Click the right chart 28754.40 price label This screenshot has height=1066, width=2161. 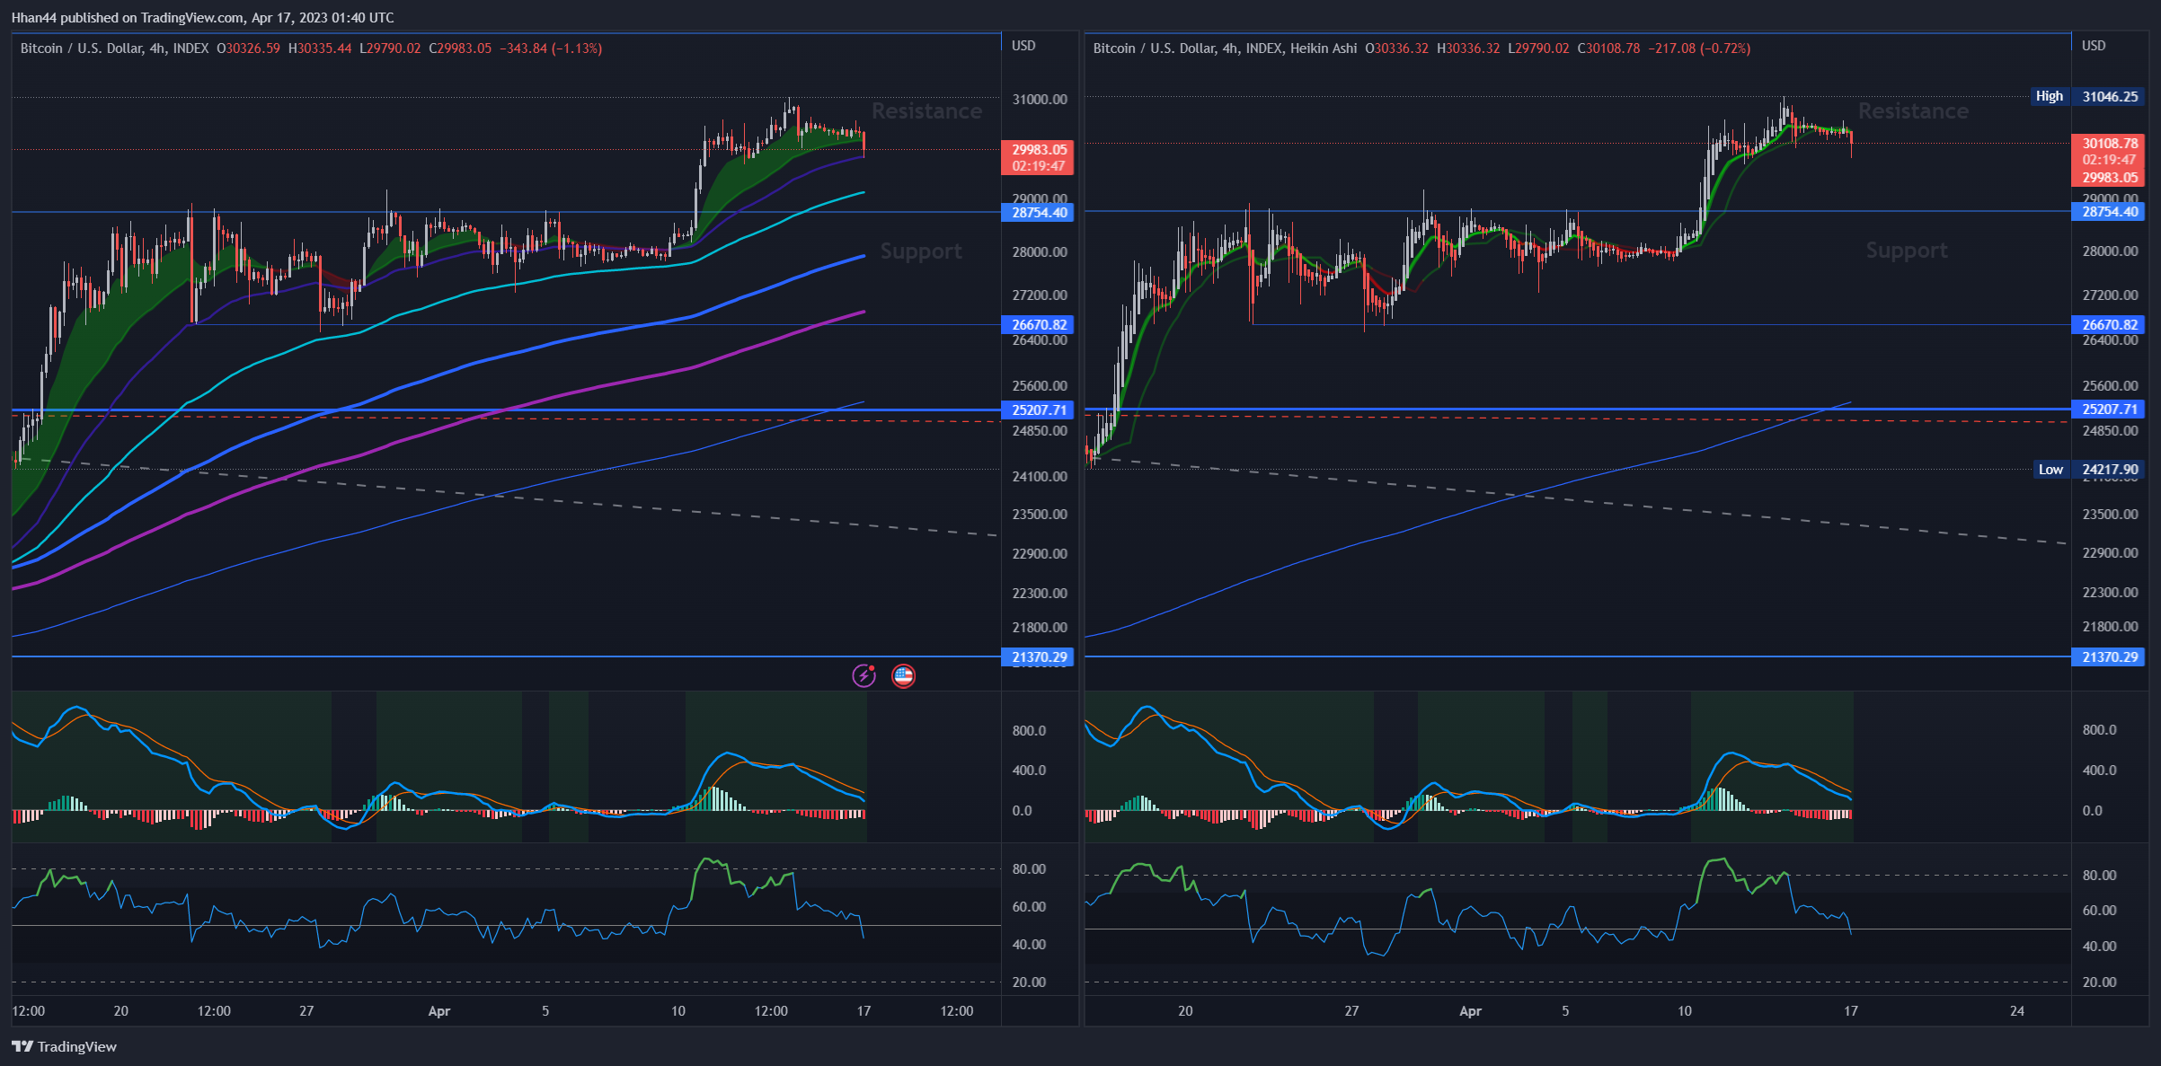pos(2109,212)
